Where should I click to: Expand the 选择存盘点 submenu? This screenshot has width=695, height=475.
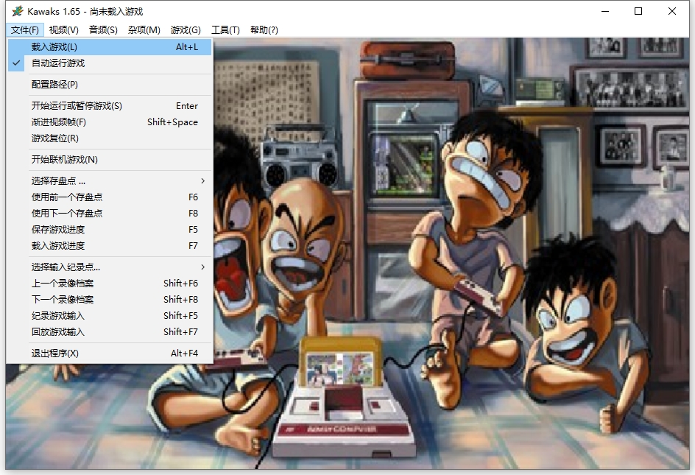pos(110,180)
